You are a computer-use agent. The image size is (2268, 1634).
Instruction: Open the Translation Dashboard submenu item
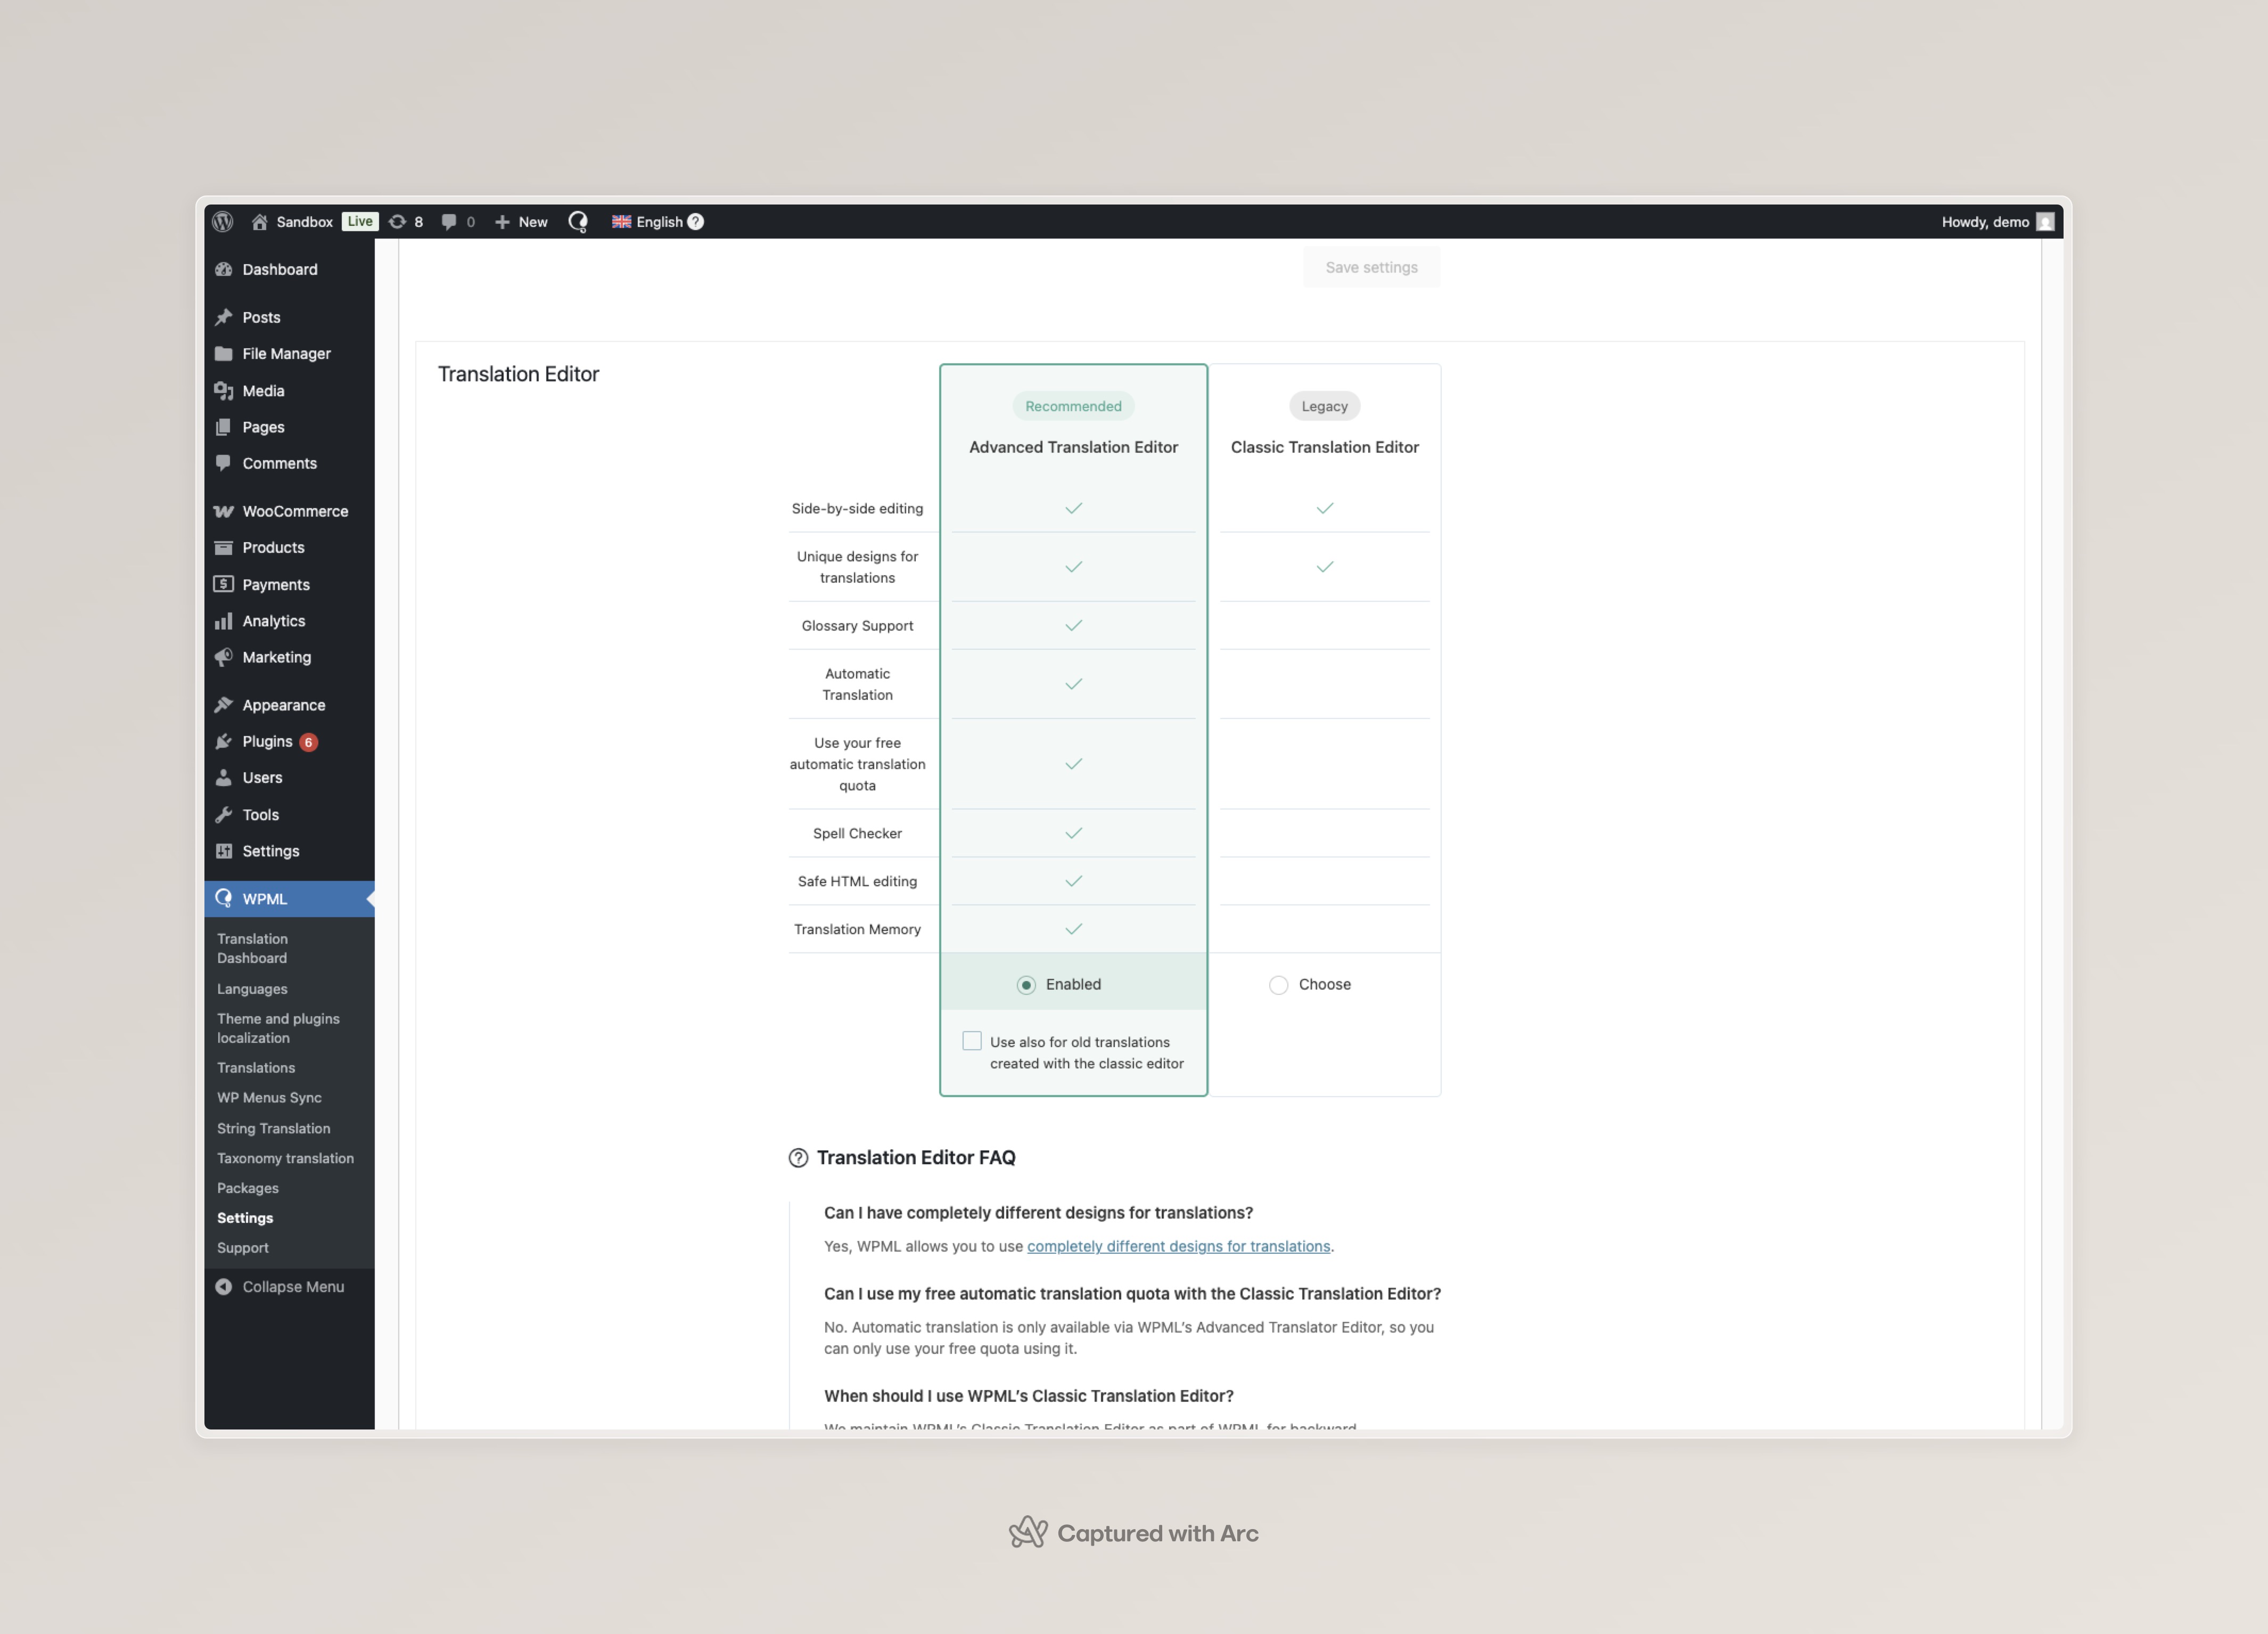(x=252, y=949)
